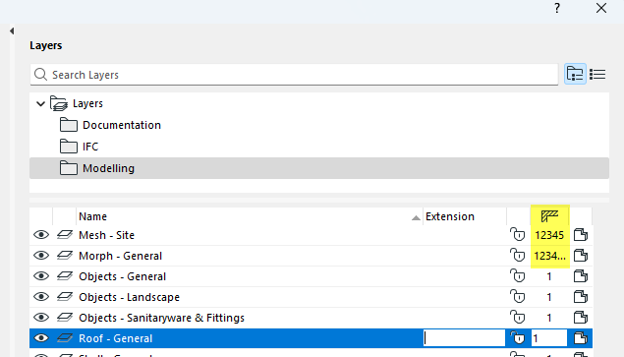The height and width of the screenshot is (357, 624).
Task: Close the Layers dialog window
Action: pos(601,8)
